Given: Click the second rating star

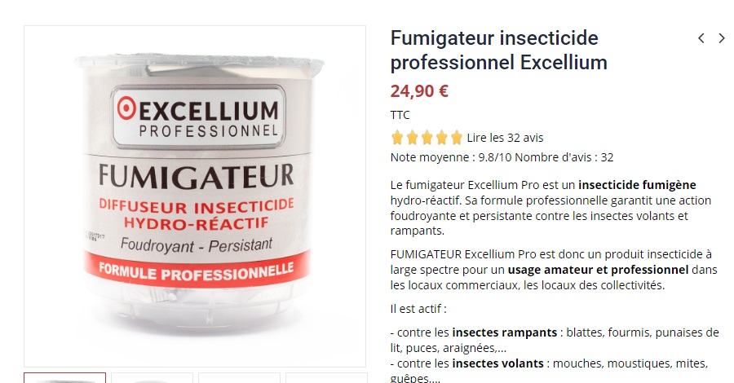Looking at the screenshot, I should 412,138.
